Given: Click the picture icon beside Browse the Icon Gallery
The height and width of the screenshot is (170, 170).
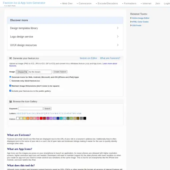Looking at the screenshot, I should pos(11,102).
